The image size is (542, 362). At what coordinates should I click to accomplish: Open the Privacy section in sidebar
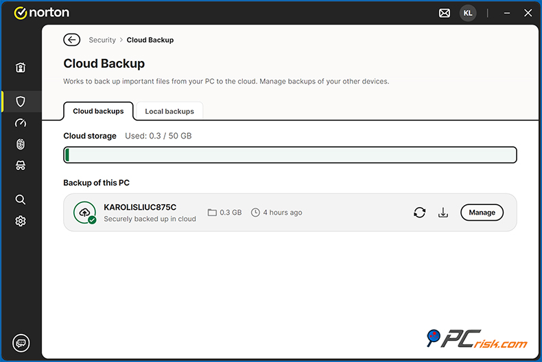tap(21, 165)
